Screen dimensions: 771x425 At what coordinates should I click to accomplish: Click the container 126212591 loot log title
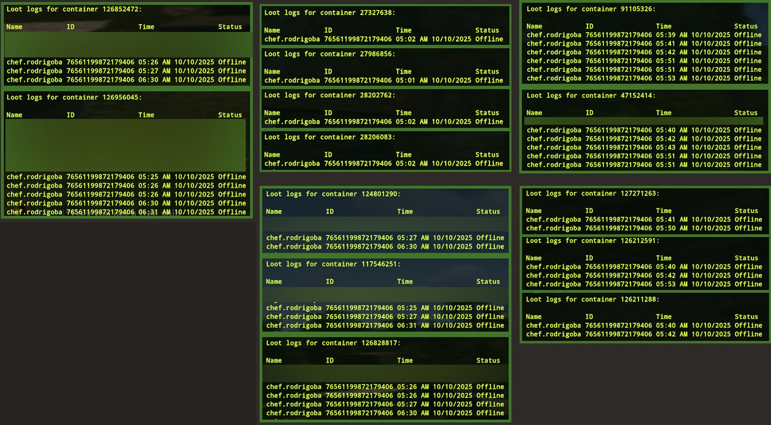pos(592,241)
